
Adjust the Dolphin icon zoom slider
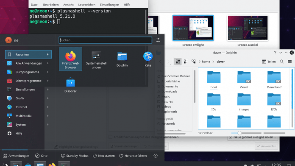pos(246,133)
